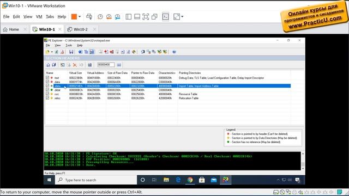The image size is (349, 196).
Task: Open the dropdown arrow next to open icon
Action: point(52,52)
